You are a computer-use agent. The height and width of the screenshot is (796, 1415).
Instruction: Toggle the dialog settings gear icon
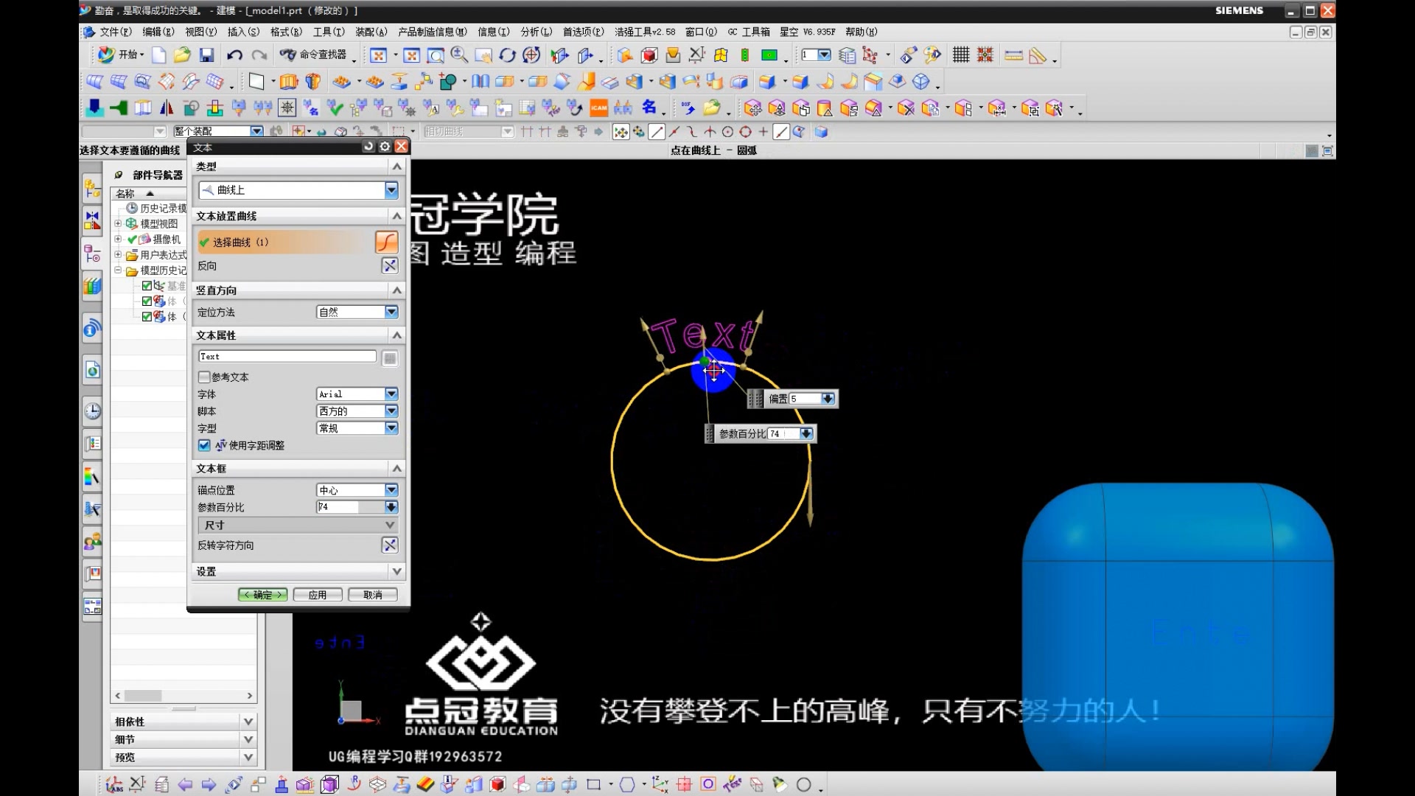click(x=384, y=147)
